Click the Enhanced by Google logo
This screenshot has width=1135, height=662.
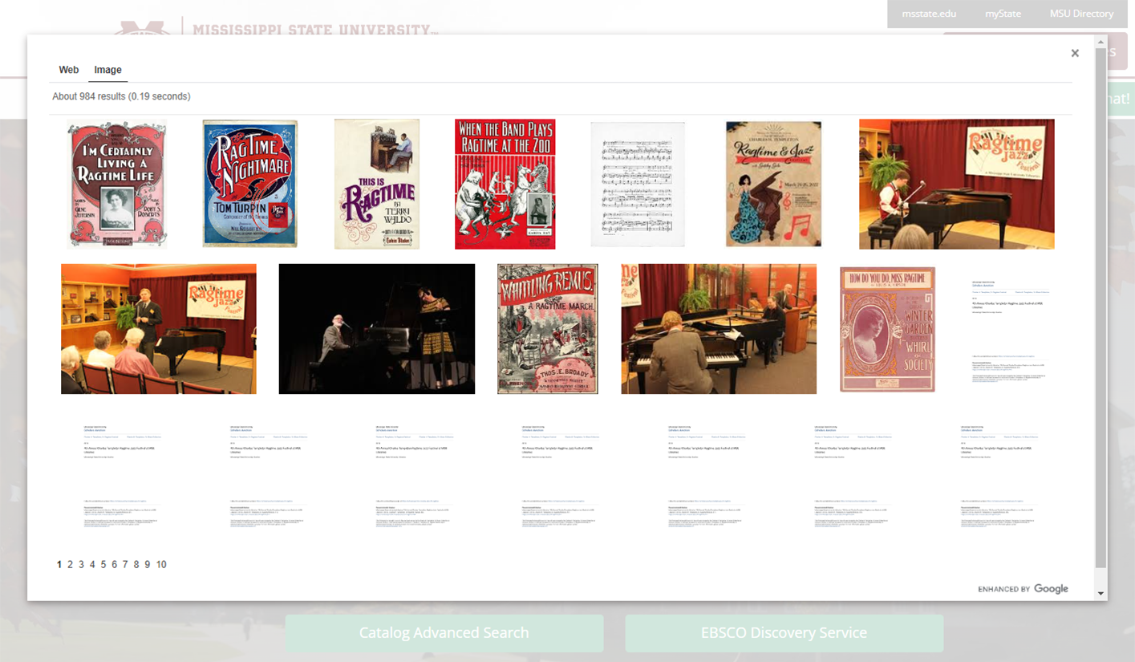(x=1023, y=589)
